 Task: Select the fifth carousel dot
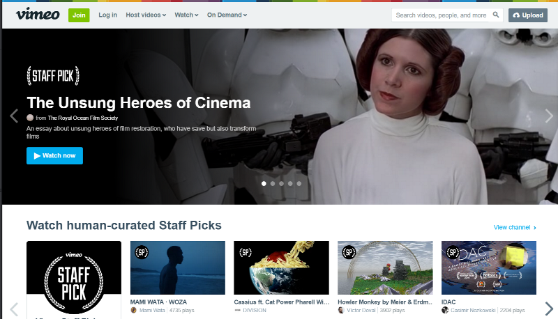pyautogui.click(x=299, y=184)
